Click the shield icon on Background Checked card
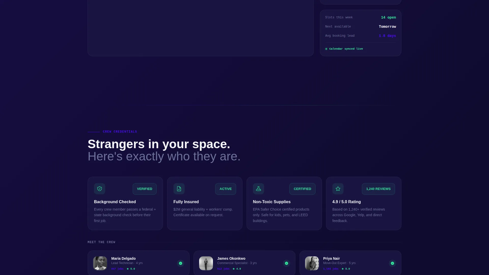489x275 pixels. pyautogui.click(x=100, y=189)
